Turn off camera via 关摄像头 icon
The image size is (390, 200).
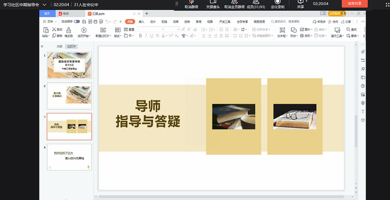click(x=213, y=2)
